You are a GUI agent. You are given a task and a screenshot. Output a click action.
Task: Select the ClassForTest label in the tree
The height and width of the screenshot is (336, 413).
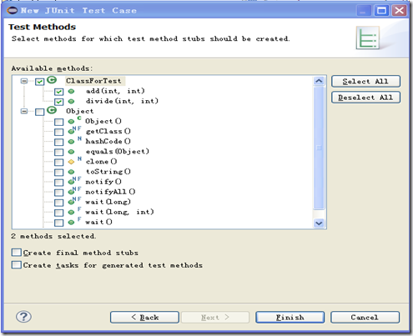(93, 81)
